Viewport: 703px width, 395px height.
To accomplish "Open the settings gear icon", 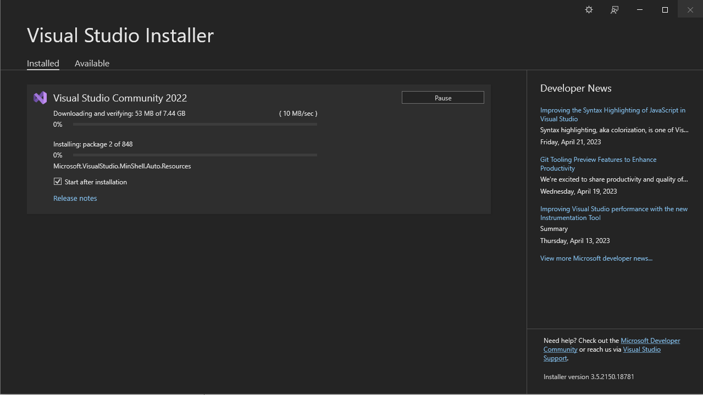I will point(589,10).
